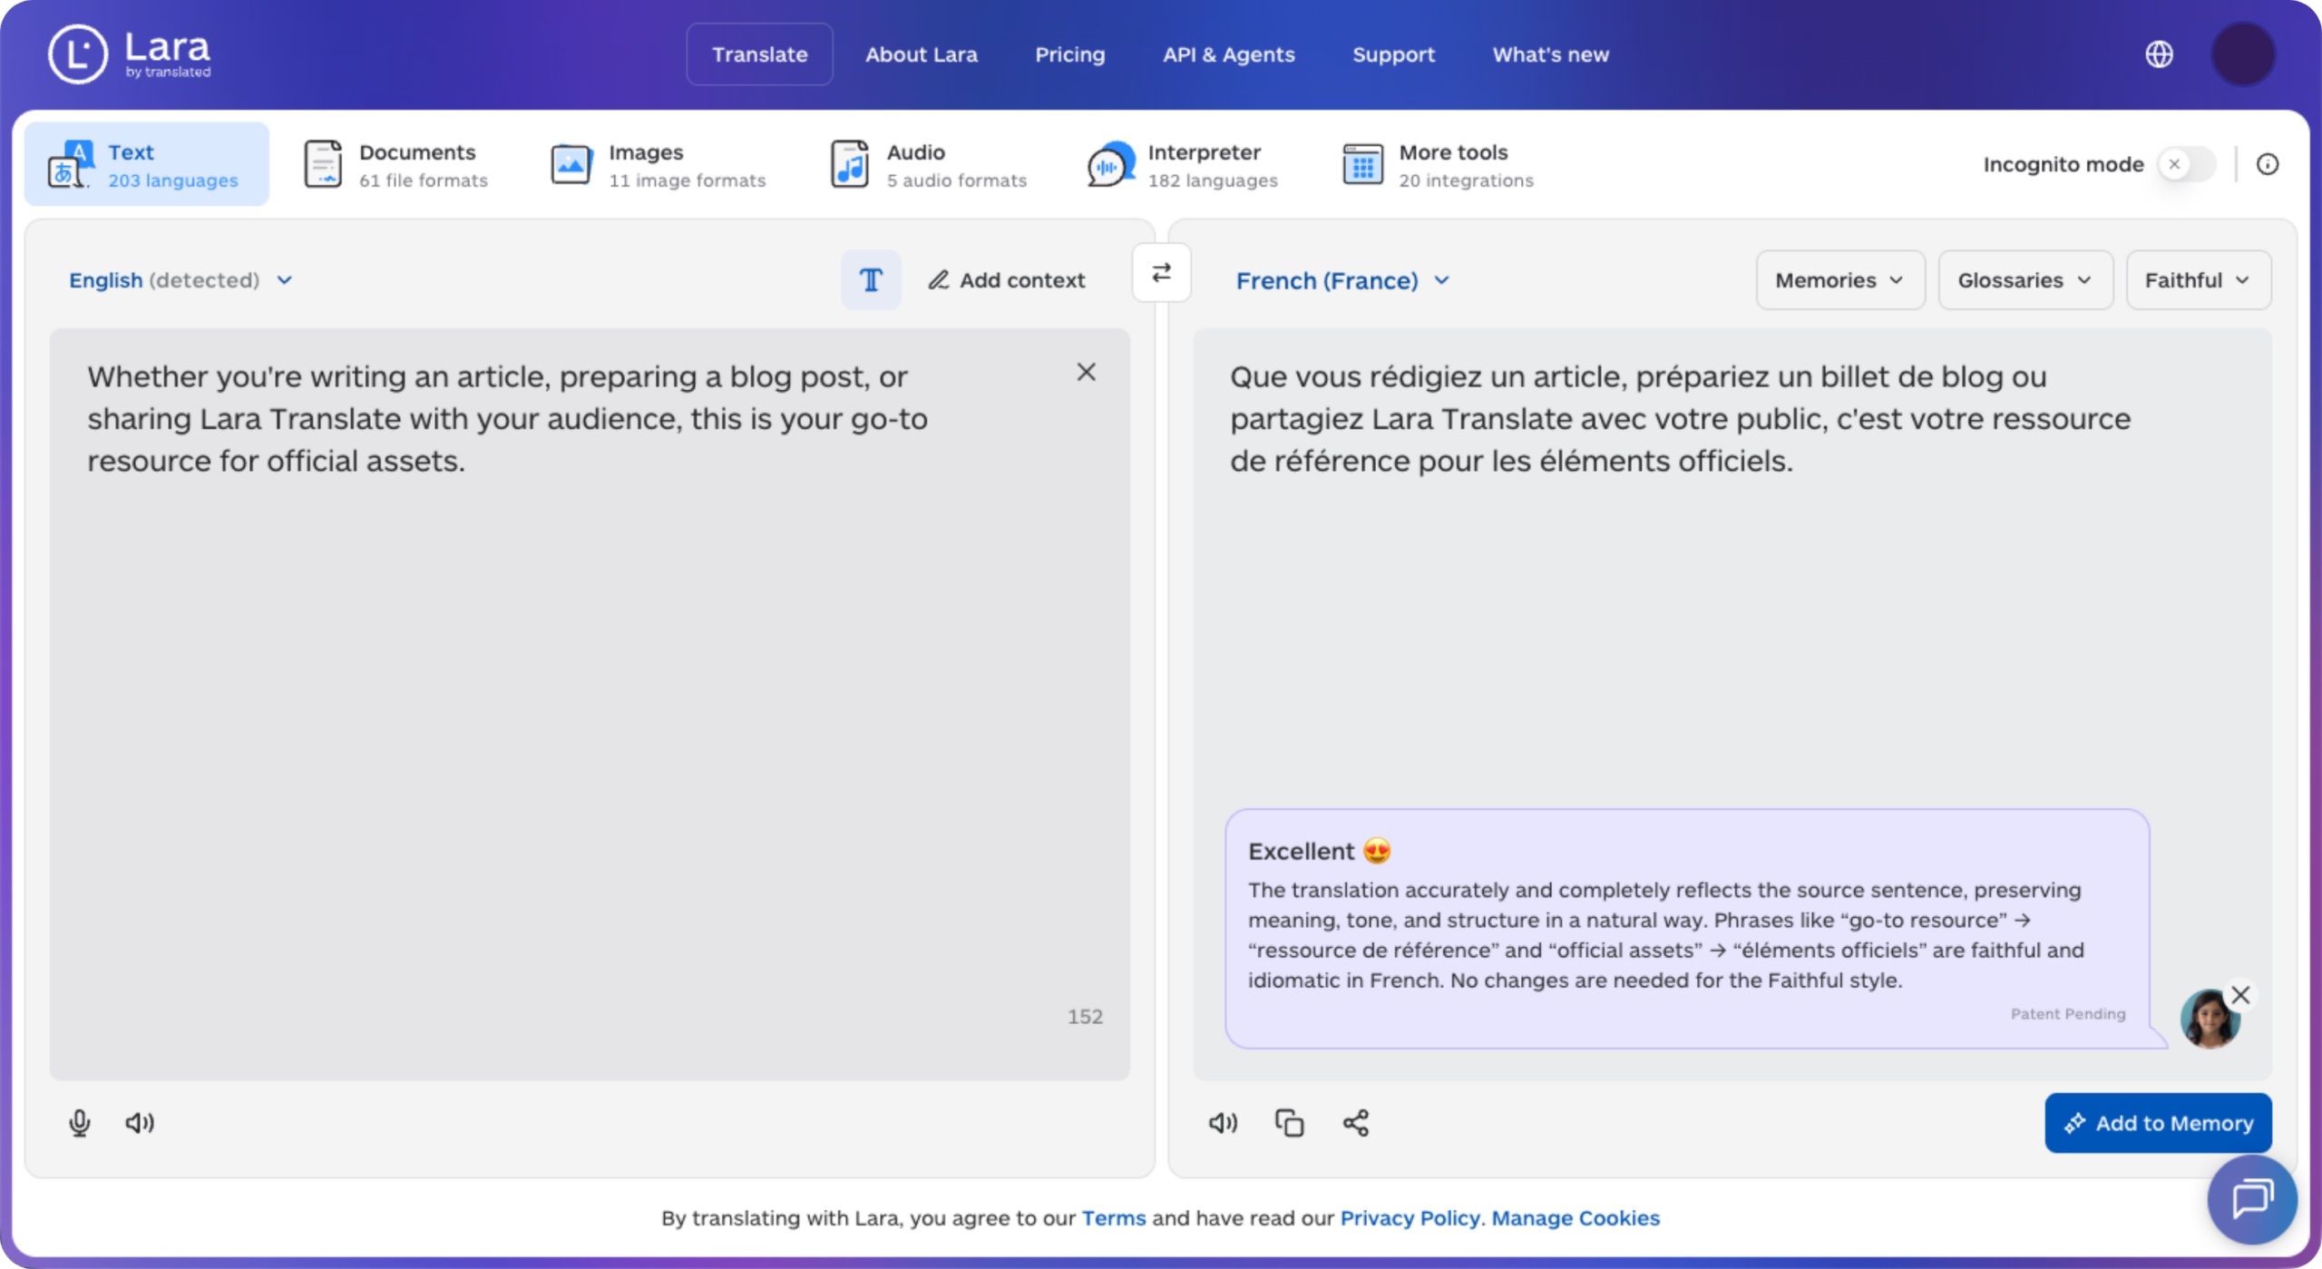Dismiss the Excellent feedback bubble
Image resolution: width=2322 pixels, height=1269 pixels.
coord(2240,995)
